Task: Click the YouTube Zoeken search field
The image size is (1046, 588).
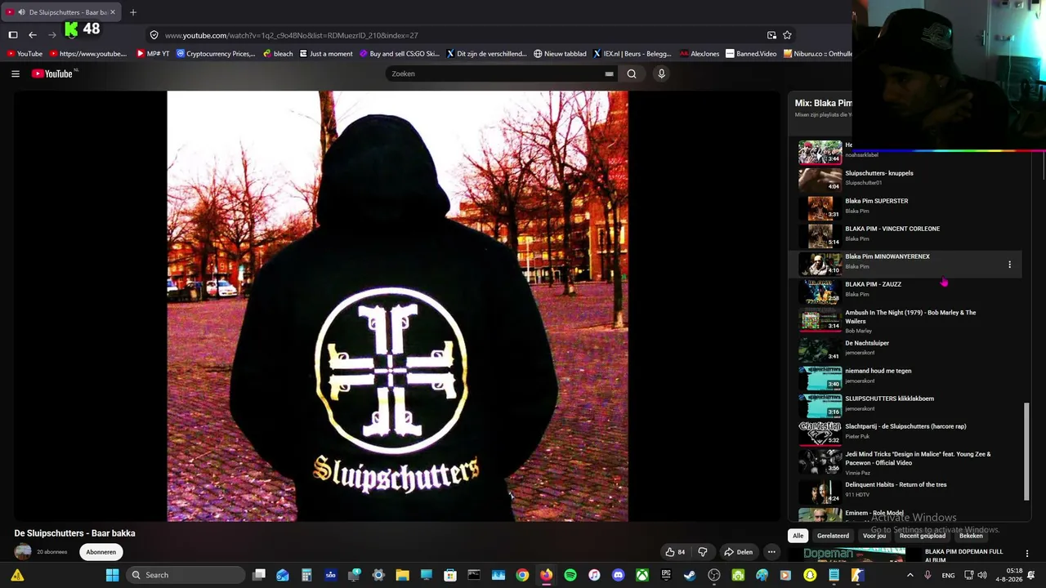Action: click(494, 73)
